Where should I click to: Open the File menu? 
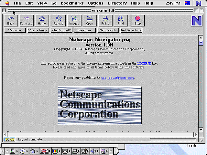(x=17, y=3)
